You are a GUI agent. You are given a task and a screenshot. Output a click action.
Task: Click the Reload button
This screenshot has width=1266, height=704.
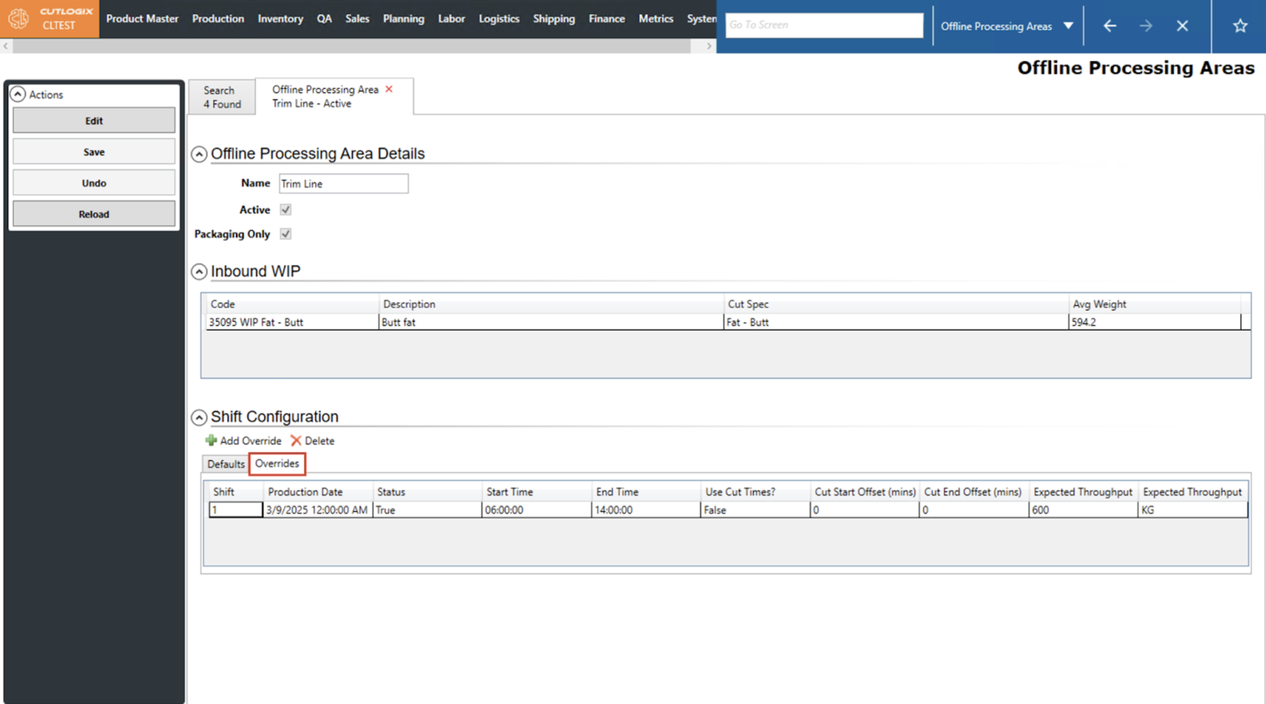[x=94, y=214]
